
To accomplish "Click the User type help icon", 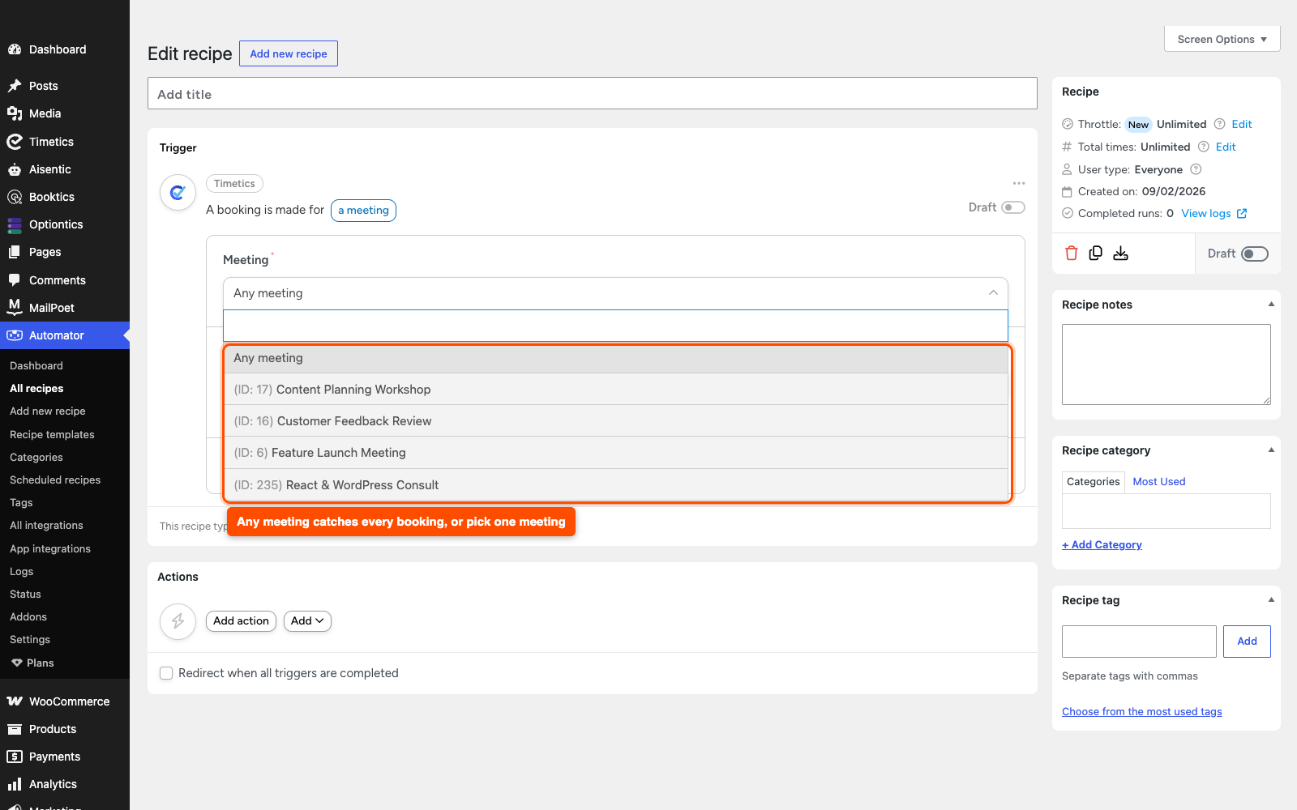I will [x=1196, y=169].
